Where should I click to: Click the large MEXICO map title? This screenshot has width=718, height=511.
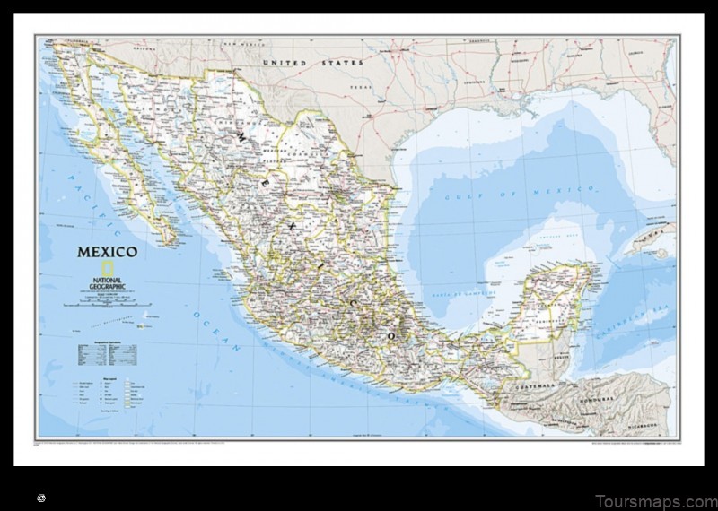pos(107,252)
